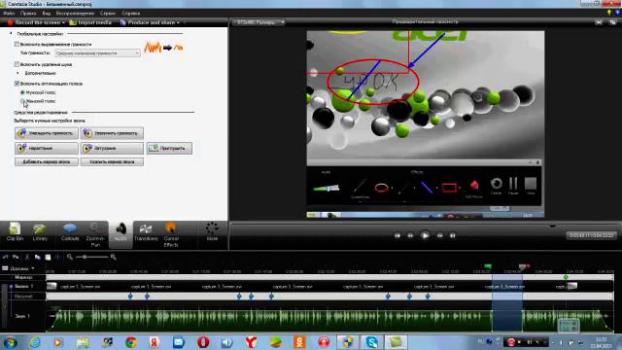Open the Tools menu
The image size is (622, 350).
click(x=108, y=13)
